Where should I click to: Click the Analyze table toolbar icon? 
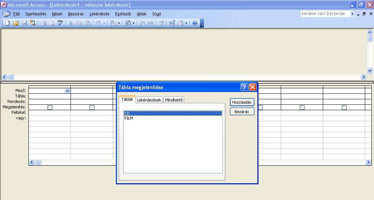click(128, 23)
